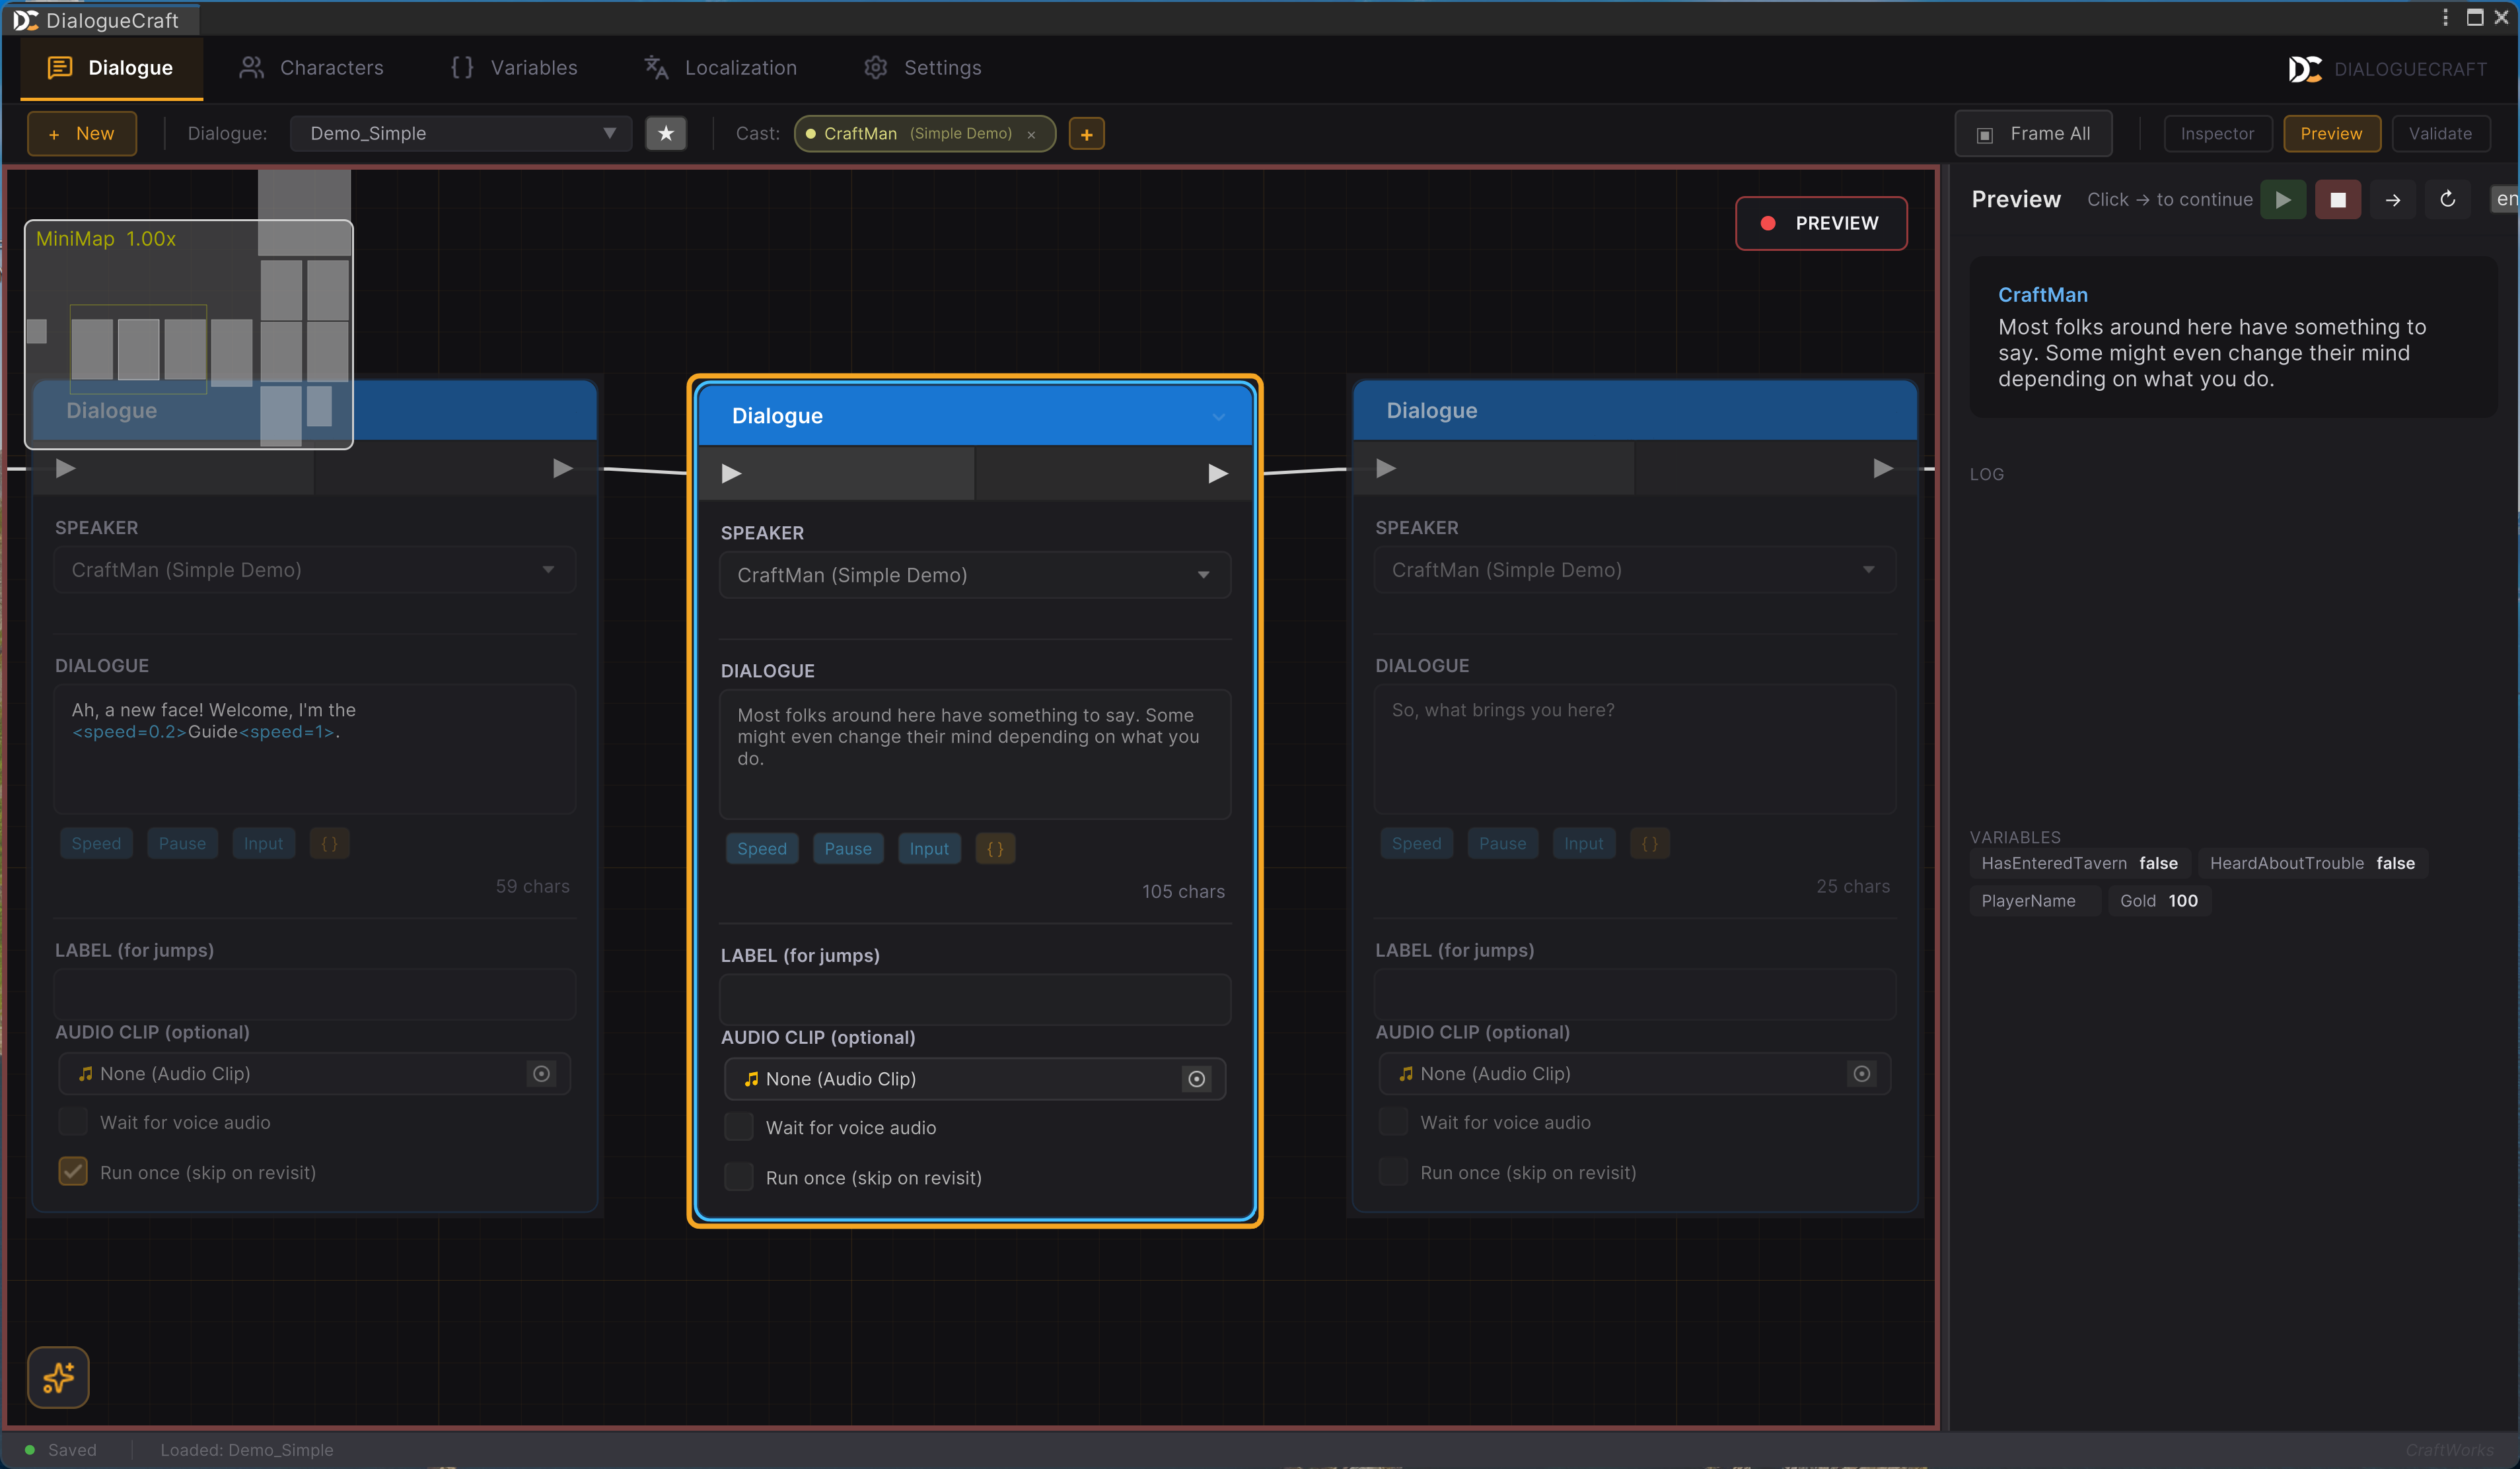The height and width of the screenshot is (1469, 2520).
Task: Toggle Wait for voice audio in the selected node
Action: click(x=739, y=1127)
